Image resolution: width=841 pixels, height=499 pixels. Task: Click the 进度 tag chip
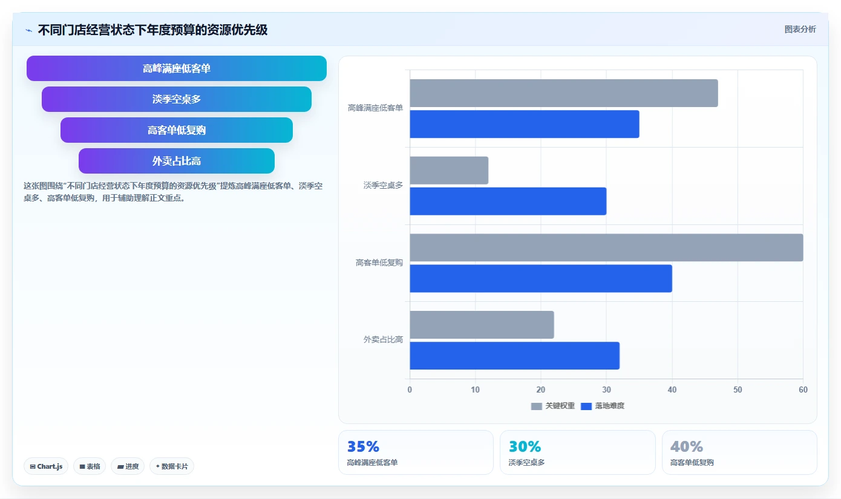point(128,466)
